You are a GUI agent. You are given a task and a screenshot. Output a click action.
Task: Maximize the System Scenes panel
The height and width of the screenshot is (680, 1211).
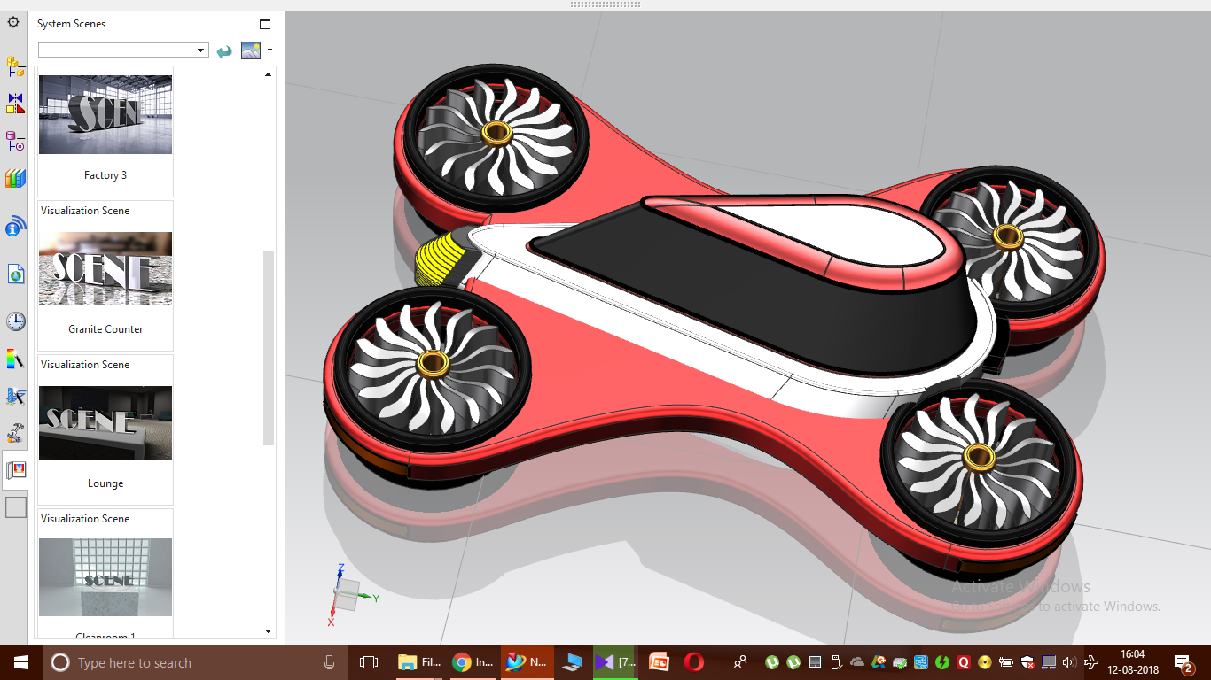click(264, 24)
